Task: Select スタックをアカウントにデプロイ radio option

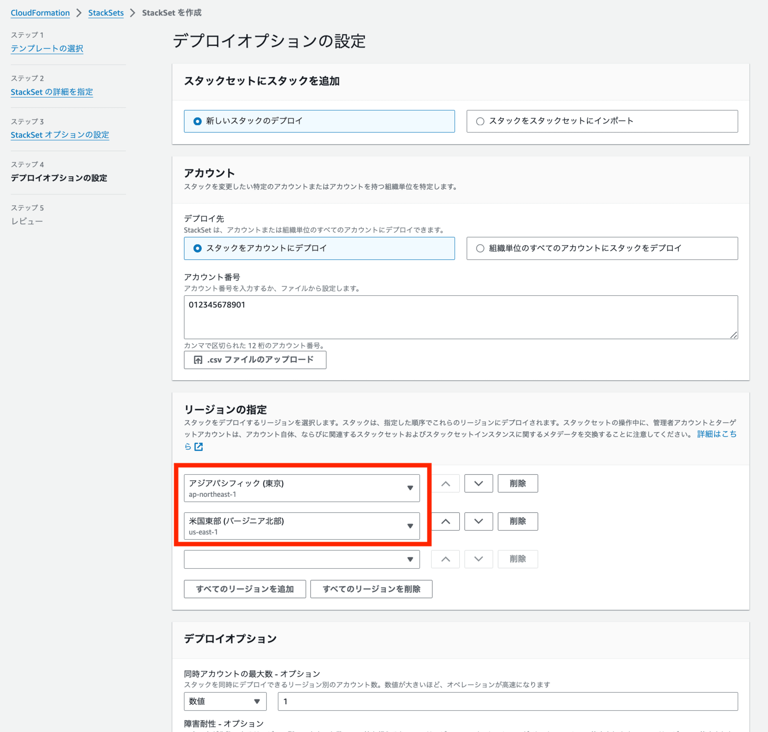Action: (319, 248)
